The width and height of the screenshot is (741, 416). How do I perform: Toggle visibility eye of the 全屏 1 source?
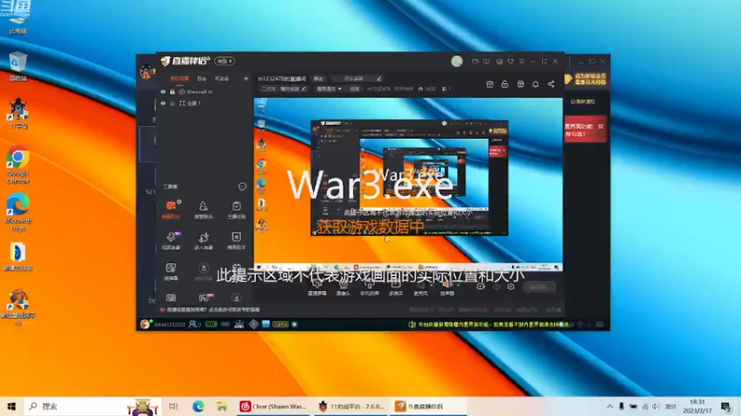tap(163, 104)
